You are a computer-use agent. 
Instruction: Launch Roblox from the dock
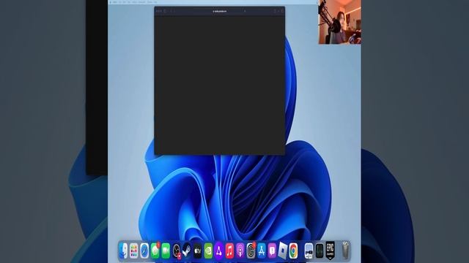[x=283, y=251]
